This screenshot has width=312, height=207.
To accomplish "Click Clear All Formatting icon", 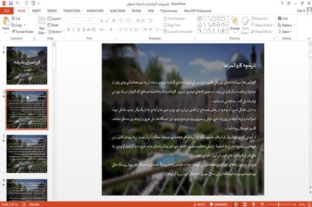I will click(x=113, y=21).
